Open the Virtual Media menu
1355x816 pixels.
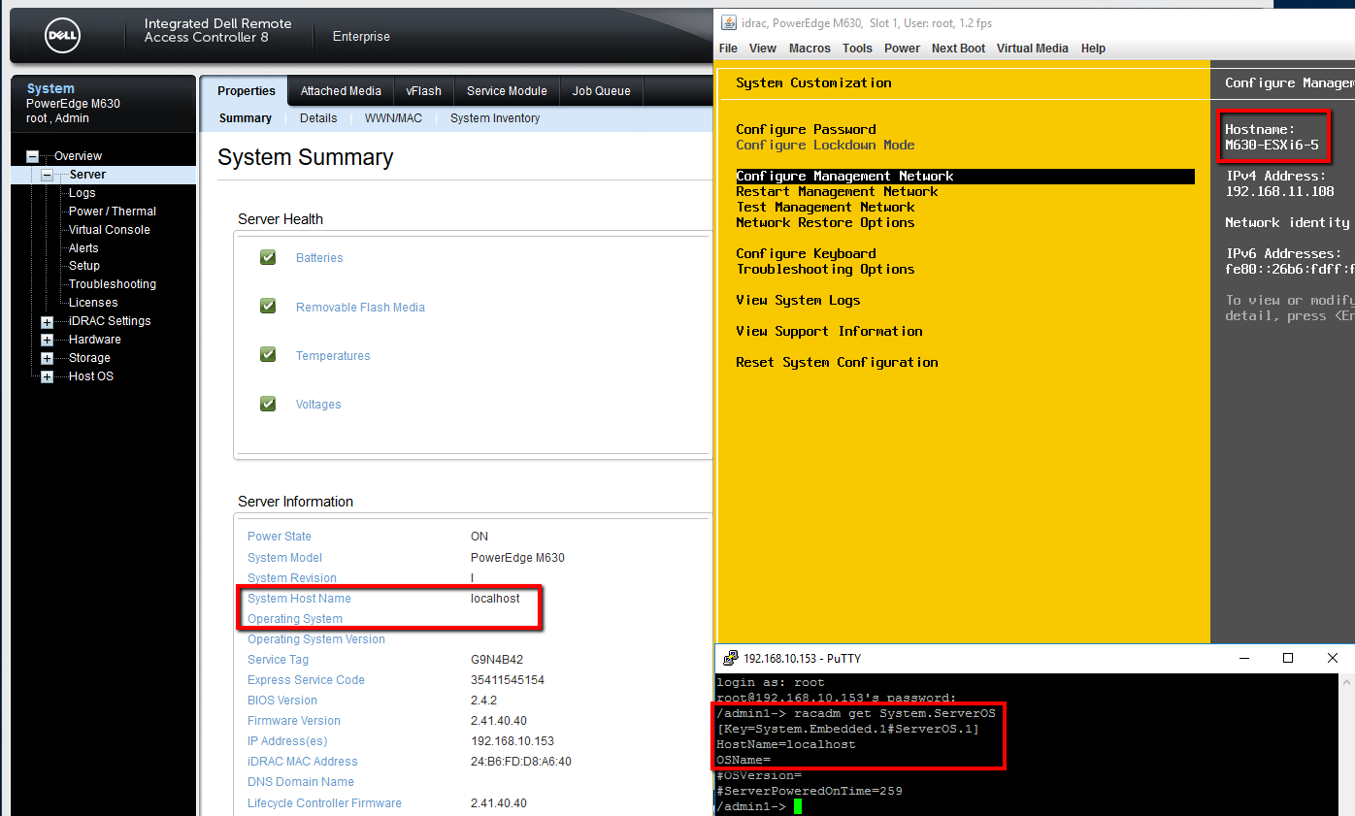[x=1033, y=48]
